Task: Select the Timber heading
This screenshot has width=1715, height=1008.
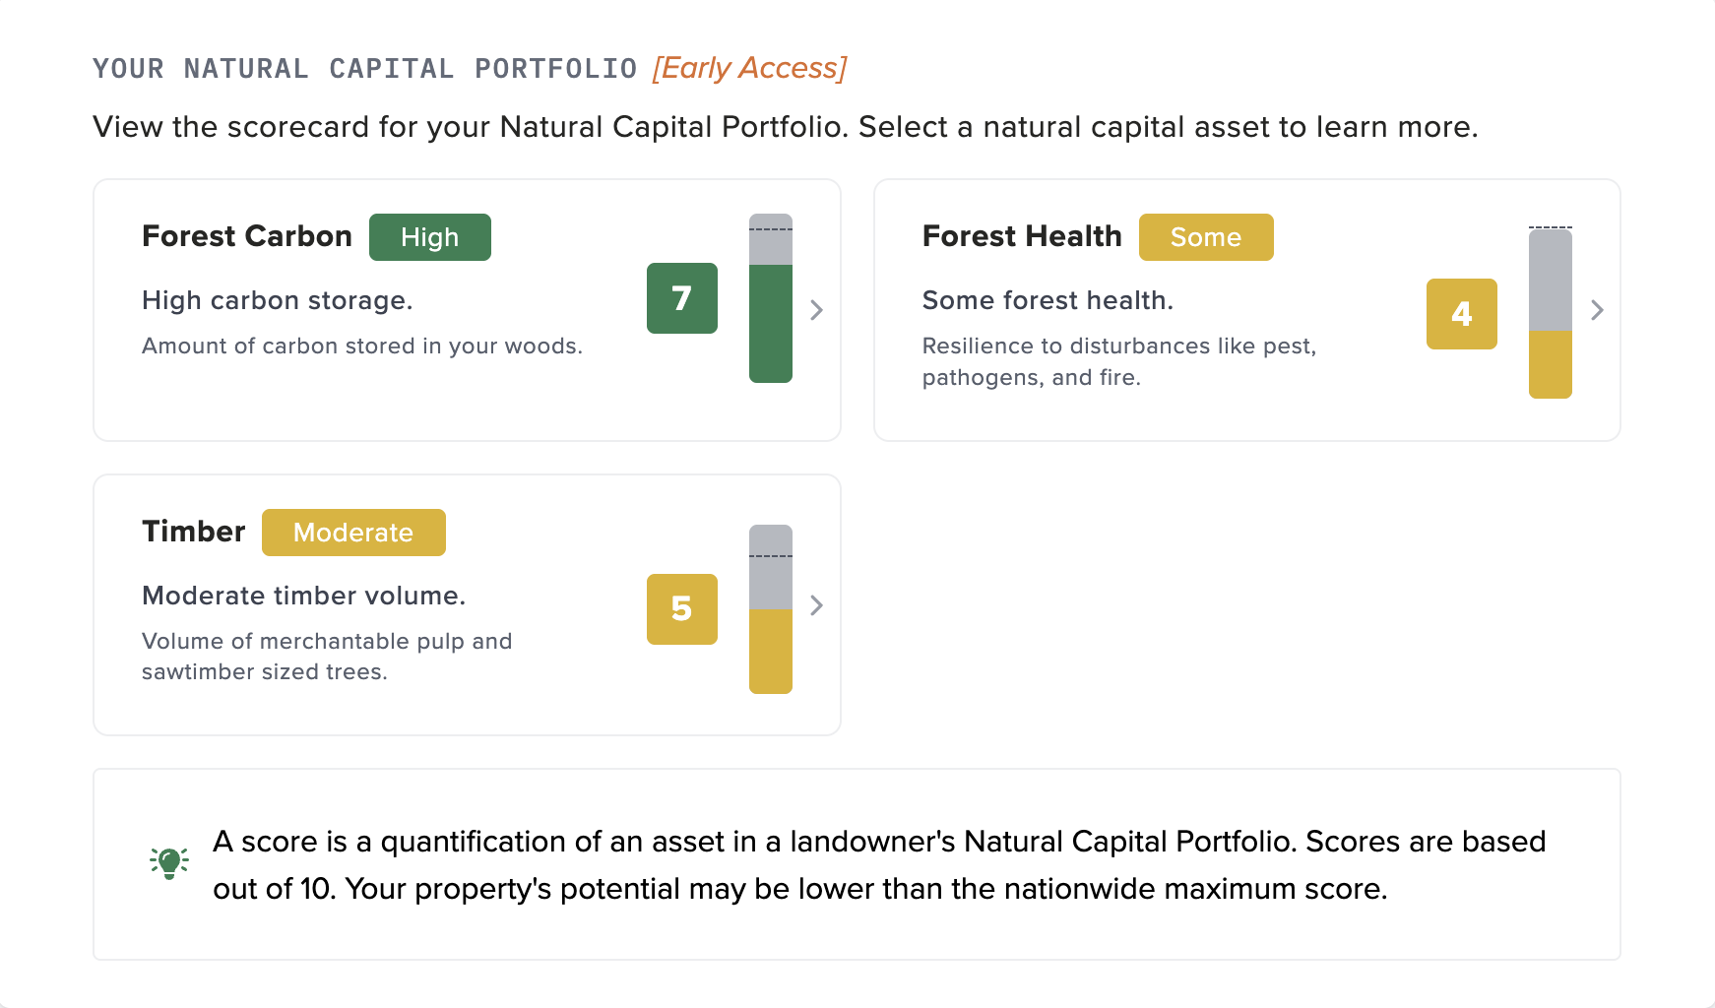Action: pos(193,531)
